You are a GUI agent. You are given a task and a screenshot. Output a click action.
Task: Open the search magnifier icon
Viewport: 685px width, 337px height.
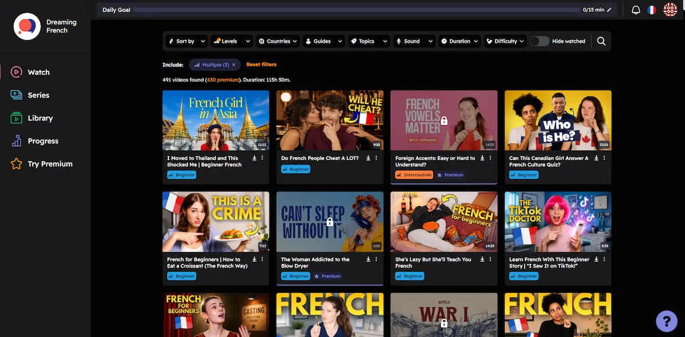pyautogui.click(x=601, y=41)
